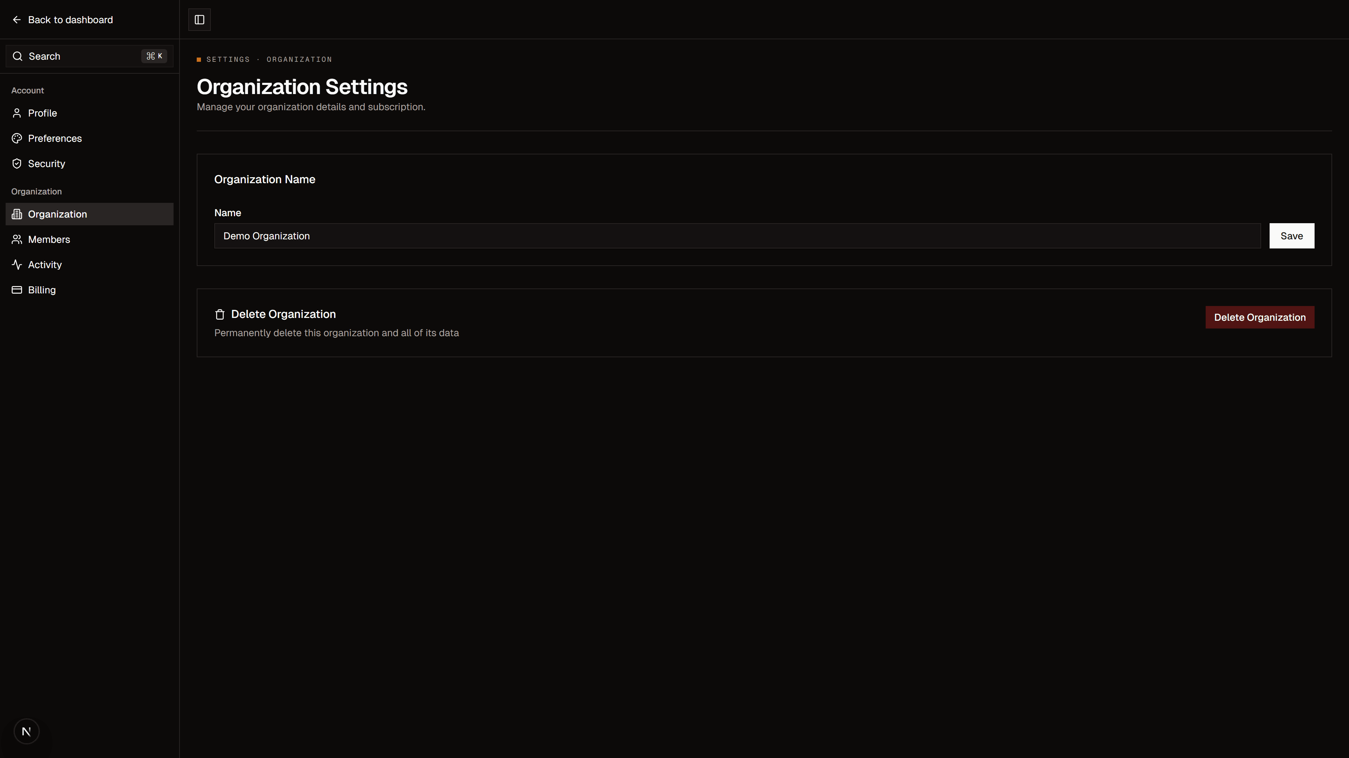
Task: Focus the organization Name input field
Action: click(x=737, y=236)
